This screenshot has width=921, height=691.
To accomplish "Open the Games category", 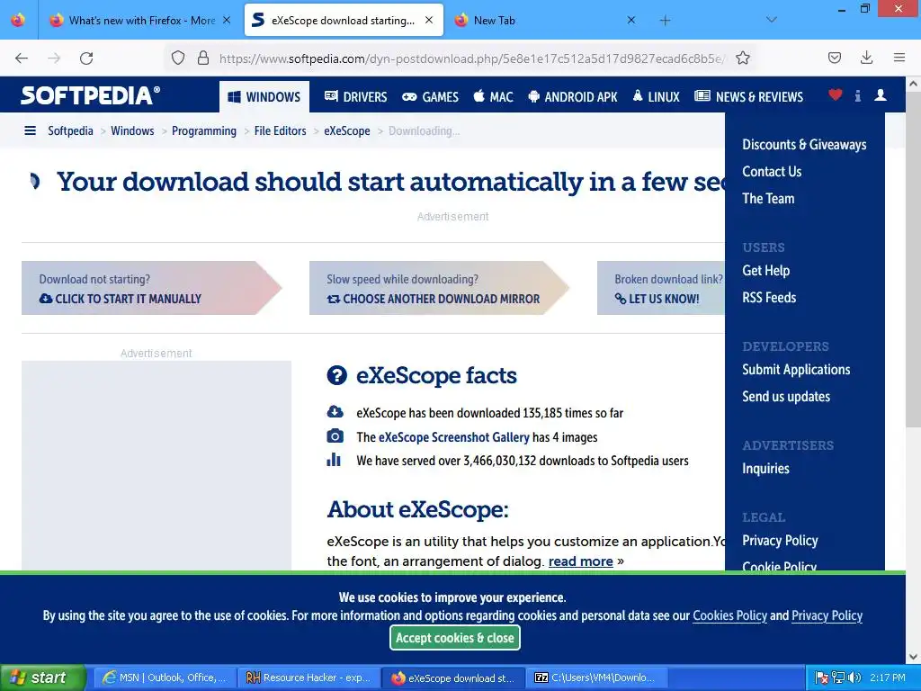I will (430, 96).
